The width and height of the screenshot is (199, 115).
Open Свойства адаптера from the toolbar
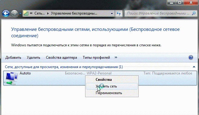pyautogui.click(x=61, y=57)
